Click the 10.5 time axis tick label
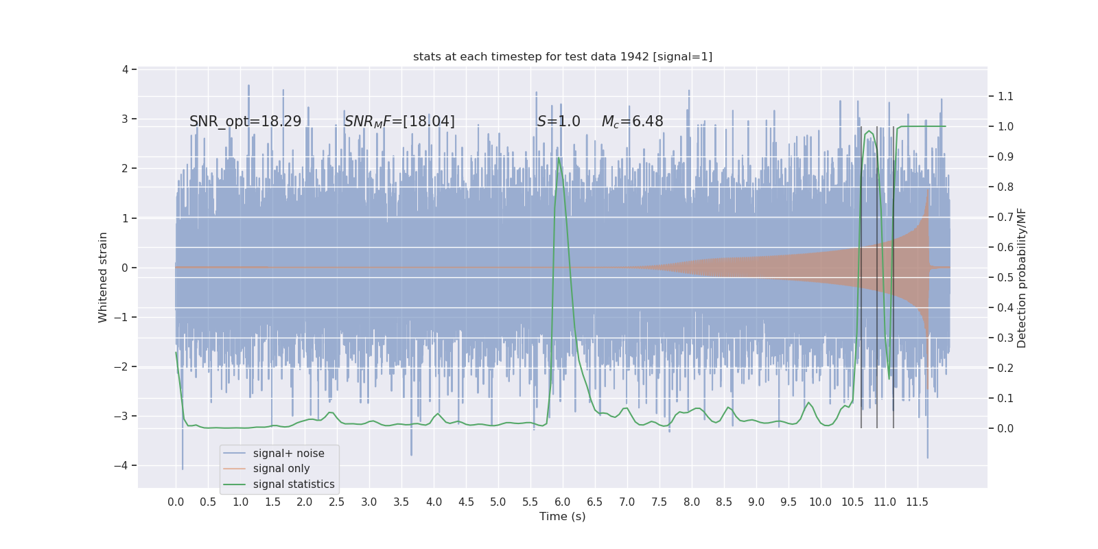1098x549 pixels. pos(853,502)
